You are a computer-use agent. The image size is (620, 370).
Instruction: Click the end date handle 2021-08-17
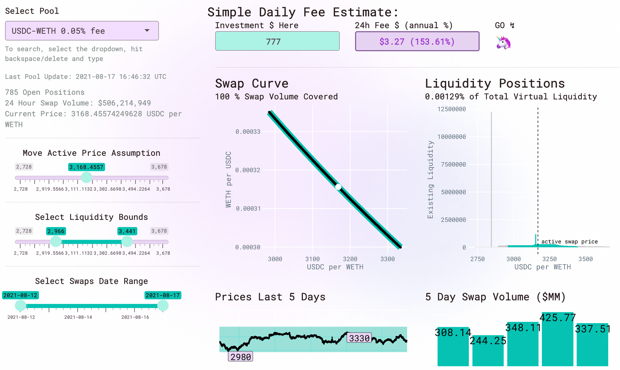point(163,305)
